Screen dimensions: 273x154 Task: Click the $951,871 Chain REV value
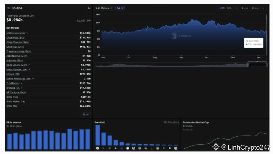(x=85, y=47)
